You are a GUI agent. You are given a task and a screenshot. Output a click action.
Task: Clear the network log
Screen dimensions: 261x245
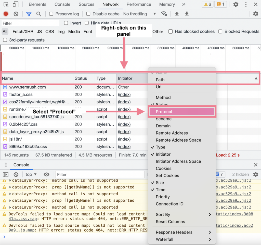coord(16,14)
